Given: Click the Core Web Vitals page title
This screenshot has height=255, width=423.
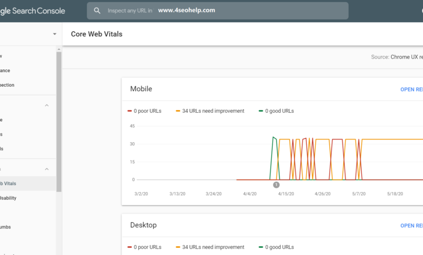Looking at the screenshot, I should (97, 34).
